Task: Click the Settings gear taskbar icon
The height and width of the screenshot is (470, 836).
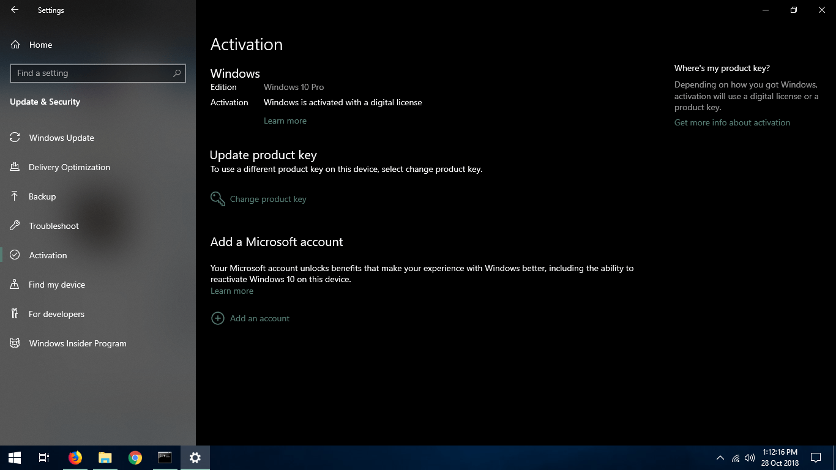Action: pos(195,458)
